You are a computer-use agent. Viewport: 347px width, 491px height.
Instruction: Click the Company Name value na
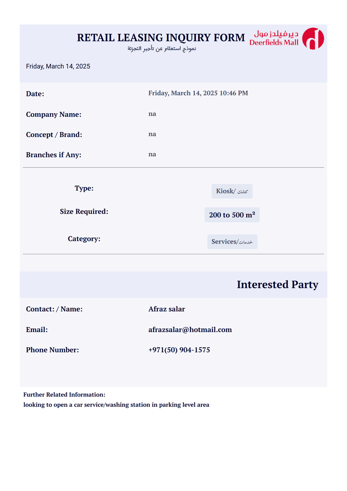click(152, 114)
